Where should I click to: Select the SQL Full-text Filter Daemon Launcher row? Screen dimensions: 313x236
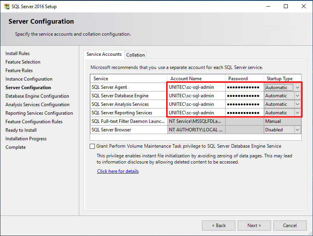pos(129,121)
